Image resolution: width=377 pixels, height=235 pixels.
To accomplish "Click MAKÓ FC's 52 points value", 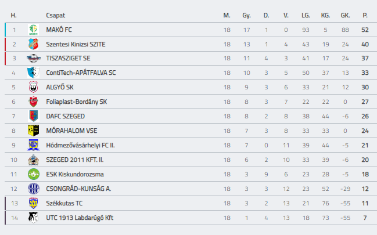I will point(365,30).
